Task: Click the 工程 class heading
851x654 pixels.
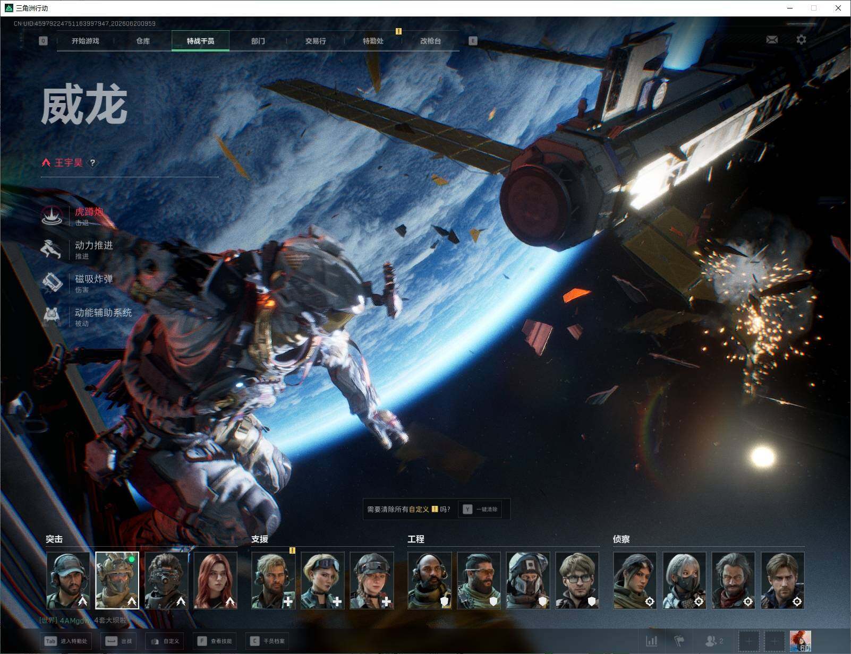Action: (416, 539)
